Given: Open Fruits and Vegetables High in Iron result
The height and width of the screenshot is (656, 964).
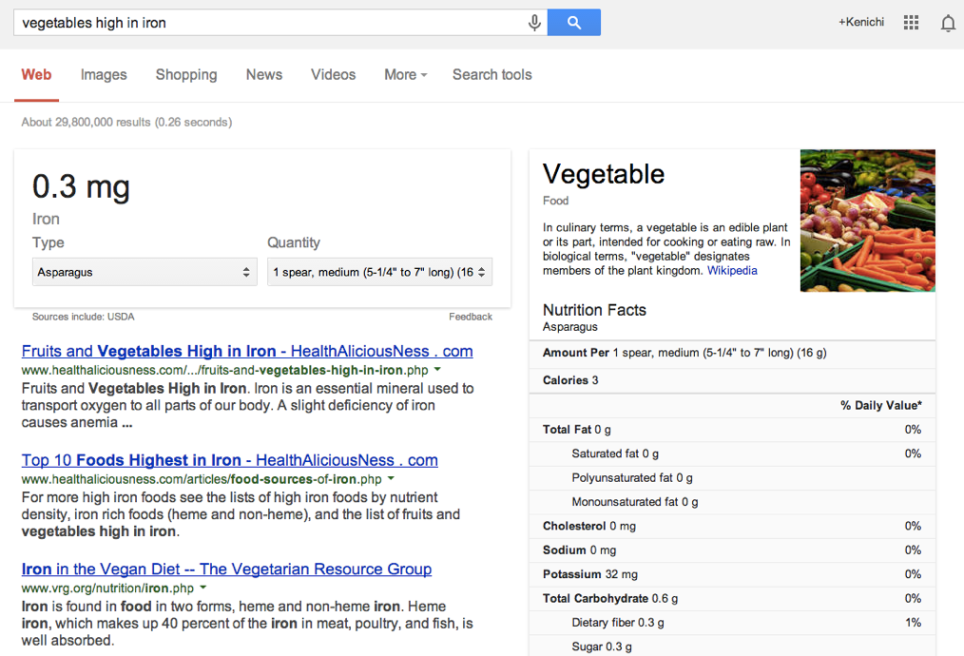Looking at the screenshot, I should click(247, 351).
